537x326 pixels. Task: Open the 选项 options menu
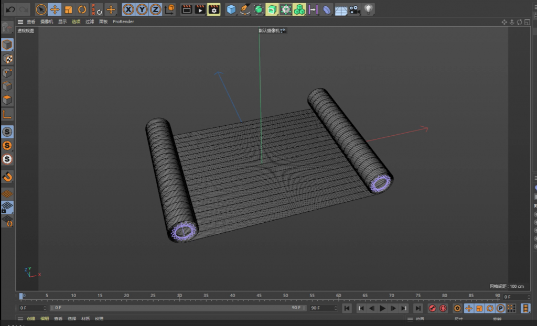click(76, 21)
